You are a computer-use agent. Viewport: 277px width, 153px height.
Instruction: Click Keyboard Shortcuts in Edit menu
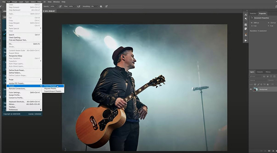[x=17, y=102]
